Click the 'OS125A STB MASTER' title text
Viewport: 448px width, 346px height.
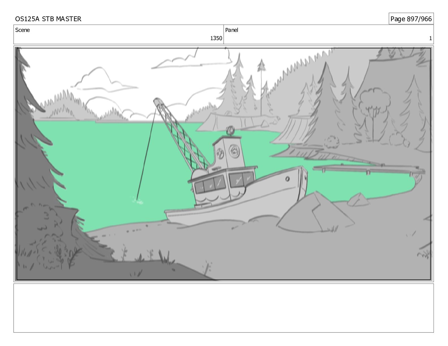pos(48,19)
